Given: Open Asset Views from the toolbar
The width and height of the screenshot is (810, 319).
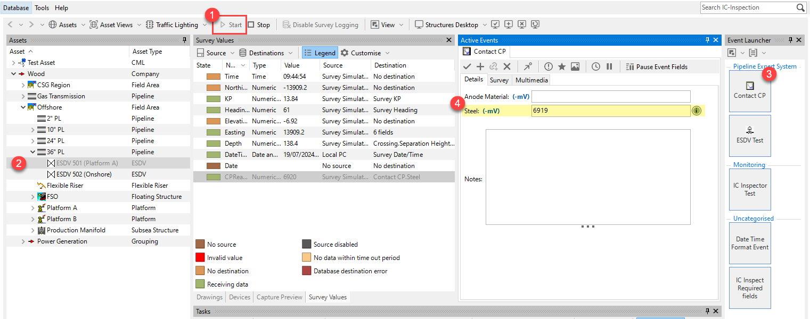Looking at the screenshot, I should pos(111,25).
